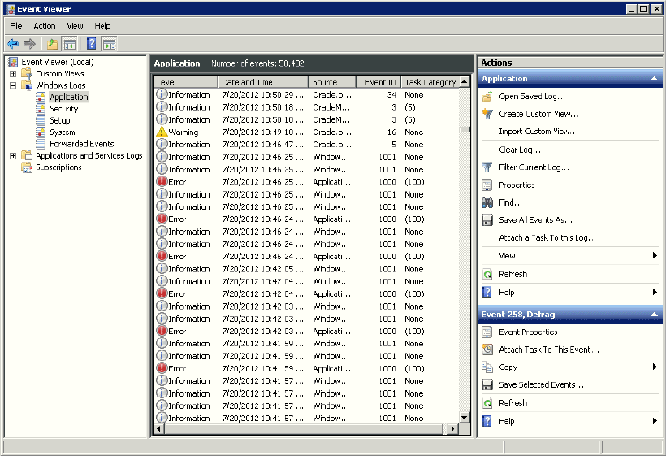Click Attach Task To This Event
This screenshot has height=456, width=666.
pyautogui.click(x=548, y=350)
